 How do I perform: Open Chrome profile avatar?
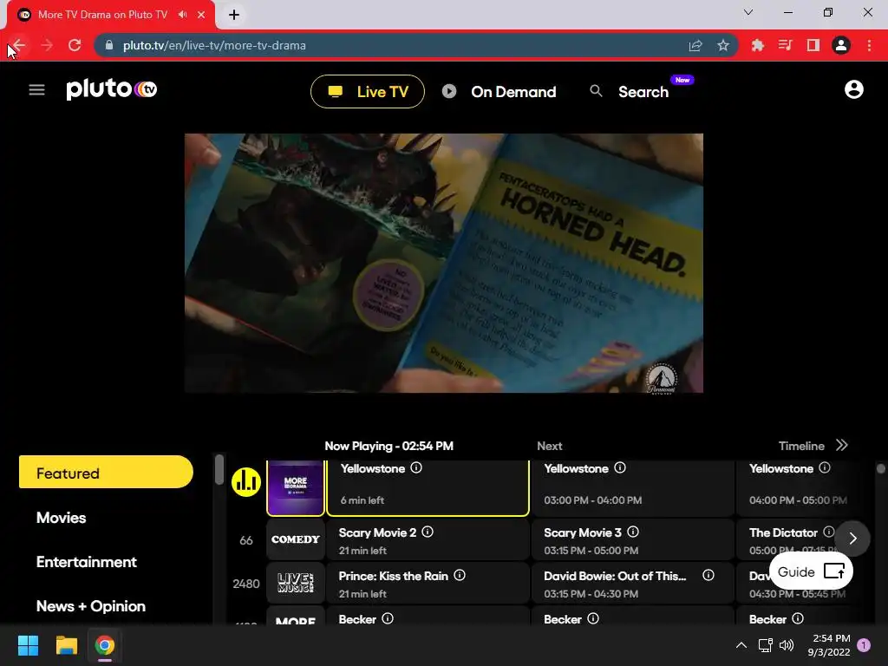841,45
